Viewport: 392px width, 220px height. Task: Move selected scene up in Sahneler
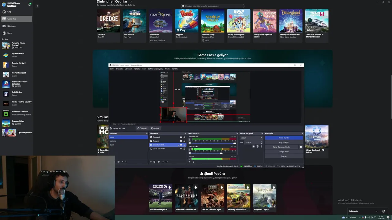(x=123, y=162)
